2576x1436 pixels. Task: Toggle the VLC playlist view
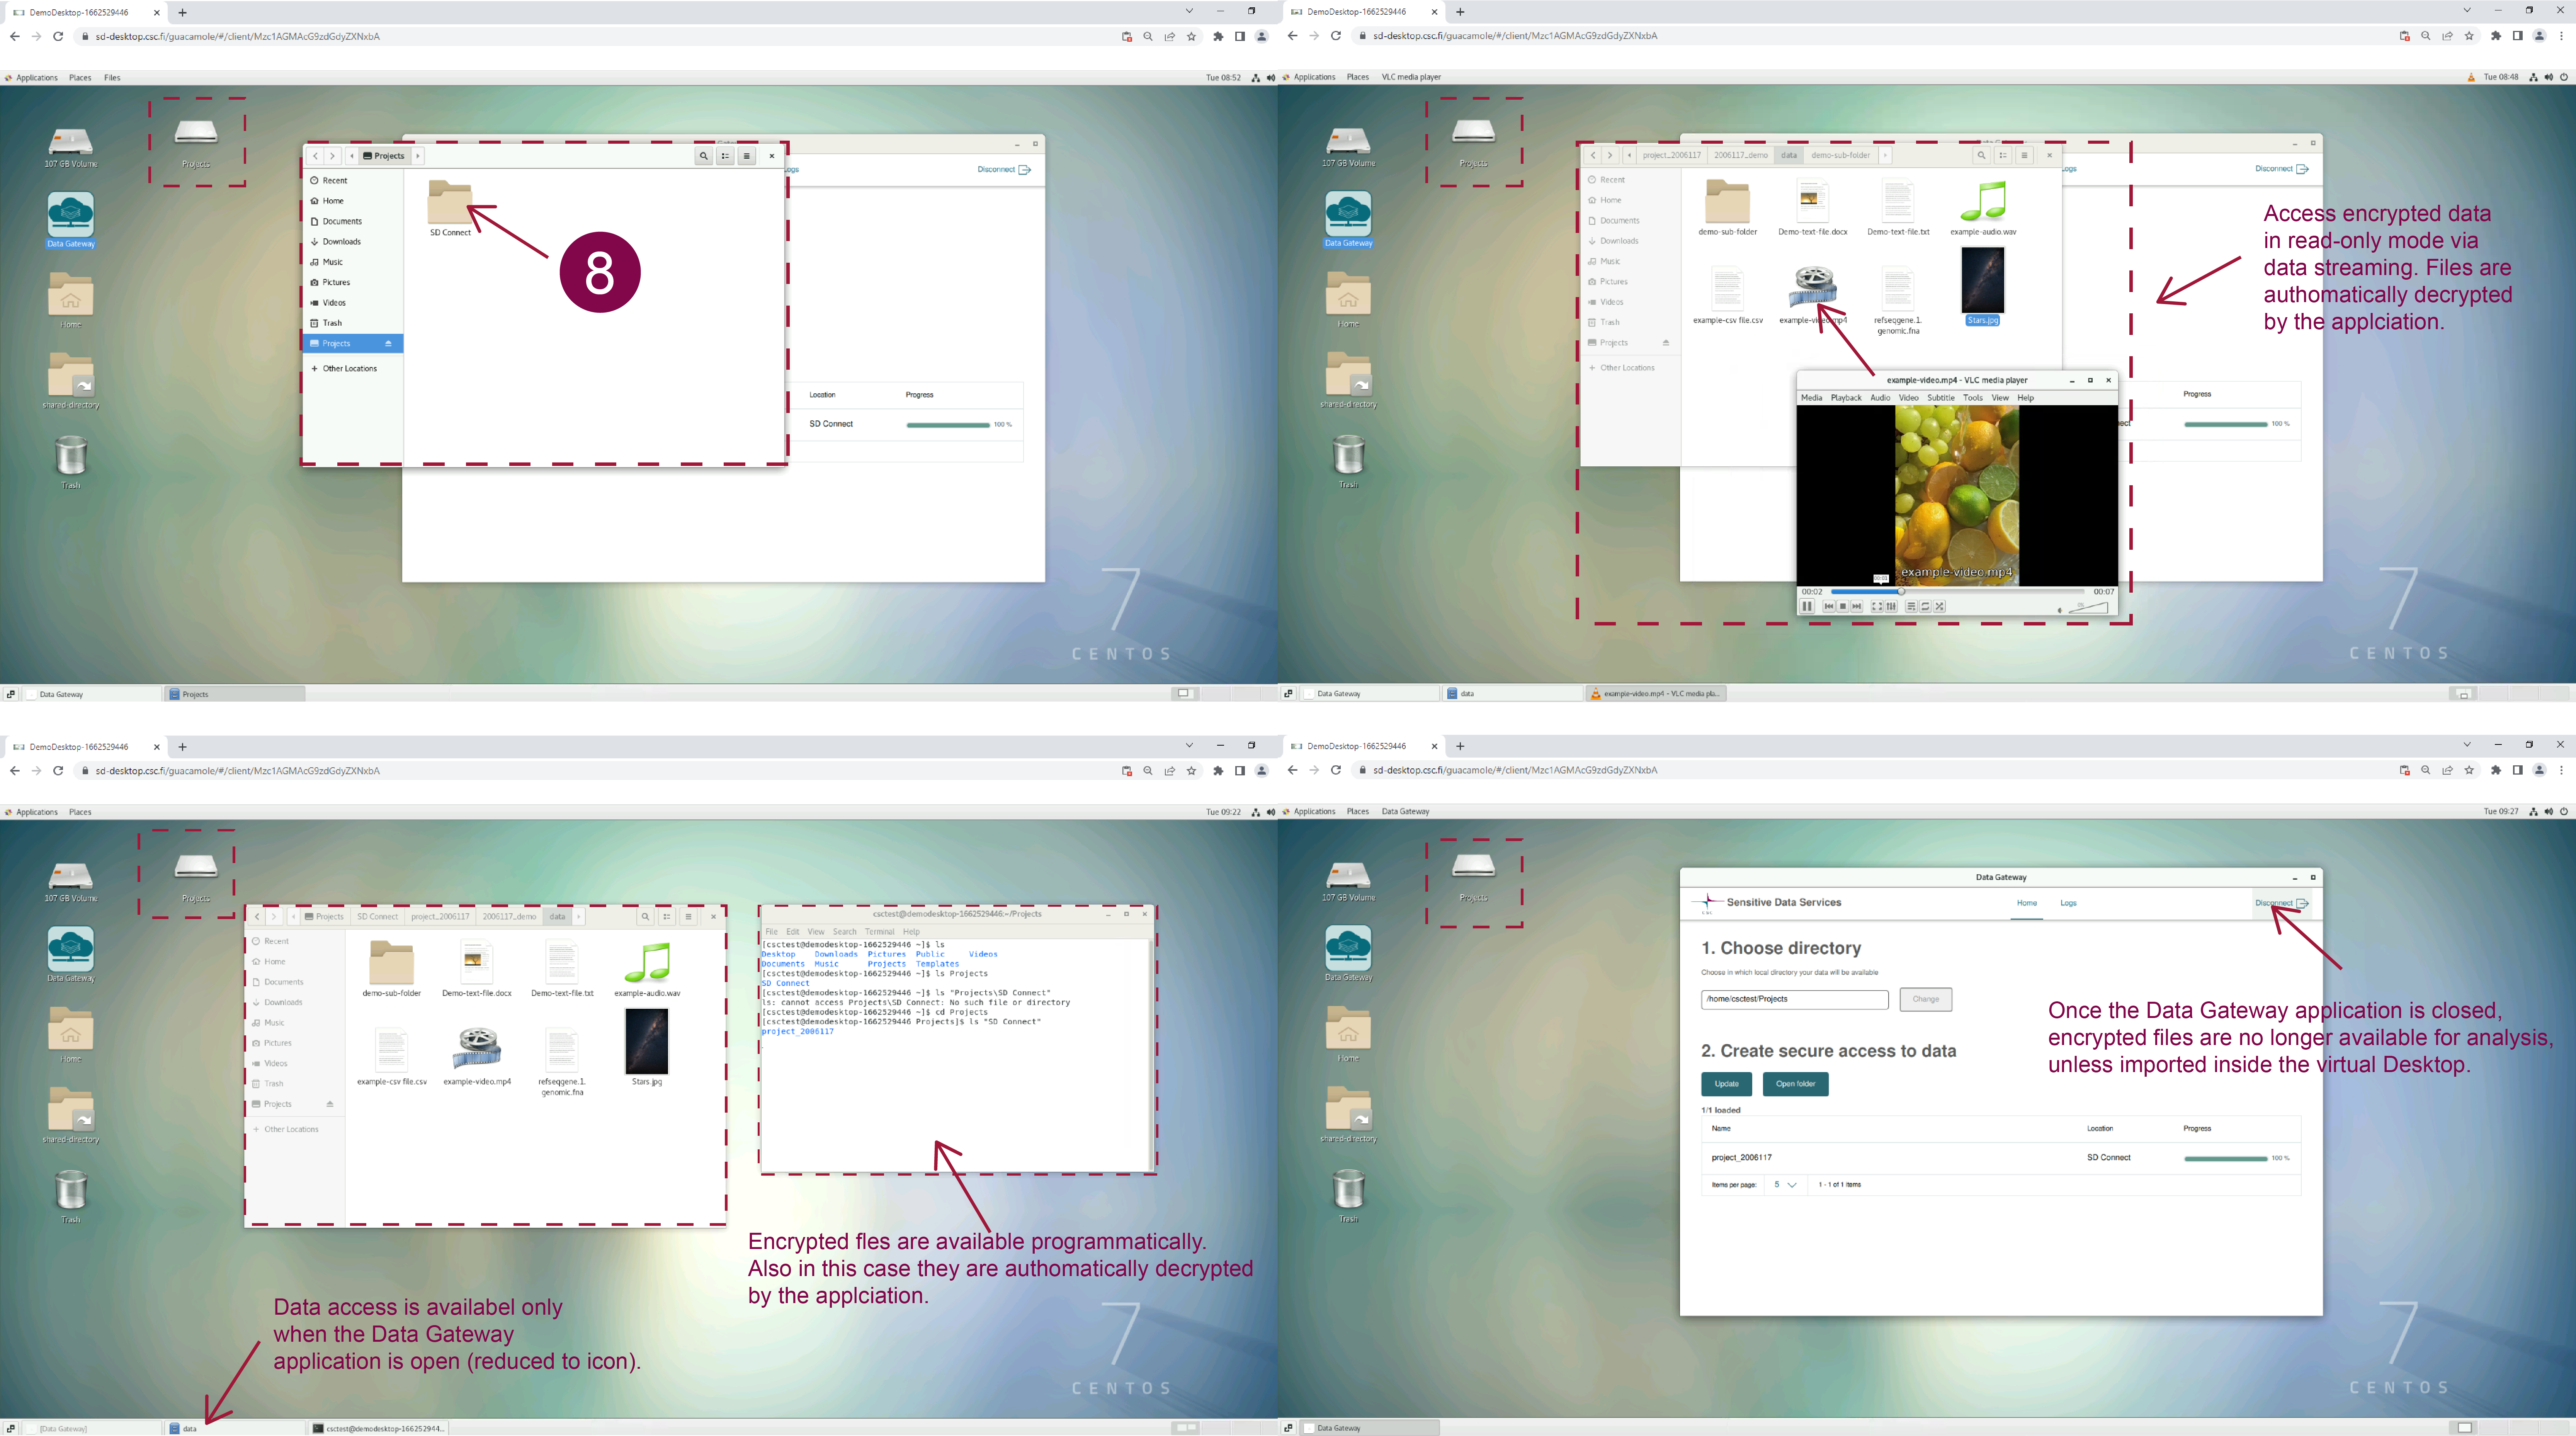click(1911, 606)
